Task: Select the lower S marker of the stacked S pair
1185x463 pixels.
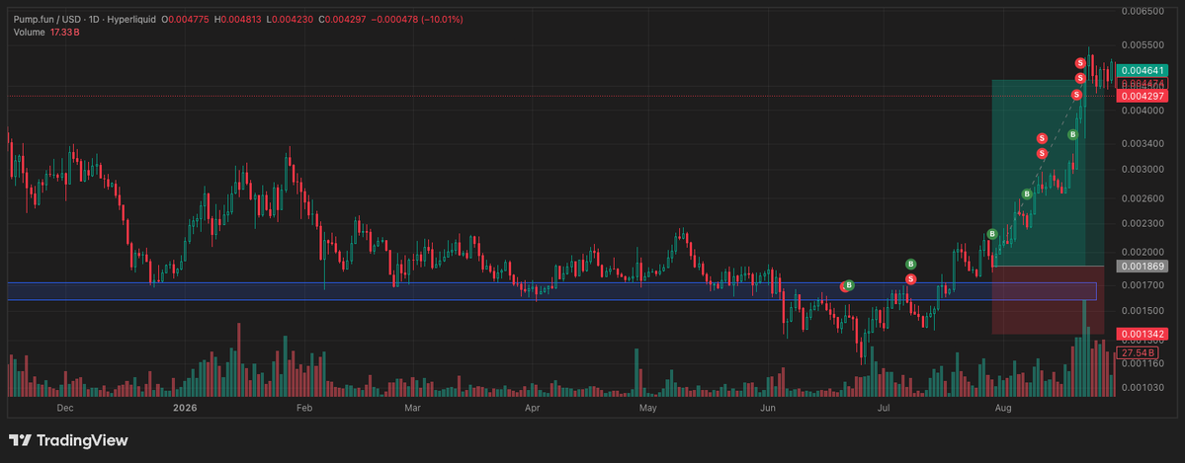Action: (x=1042, y=154)
